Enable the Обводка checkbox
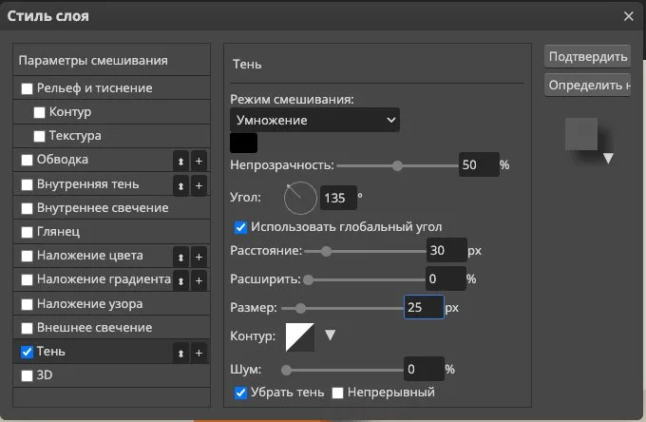 [x=28, y=161]
